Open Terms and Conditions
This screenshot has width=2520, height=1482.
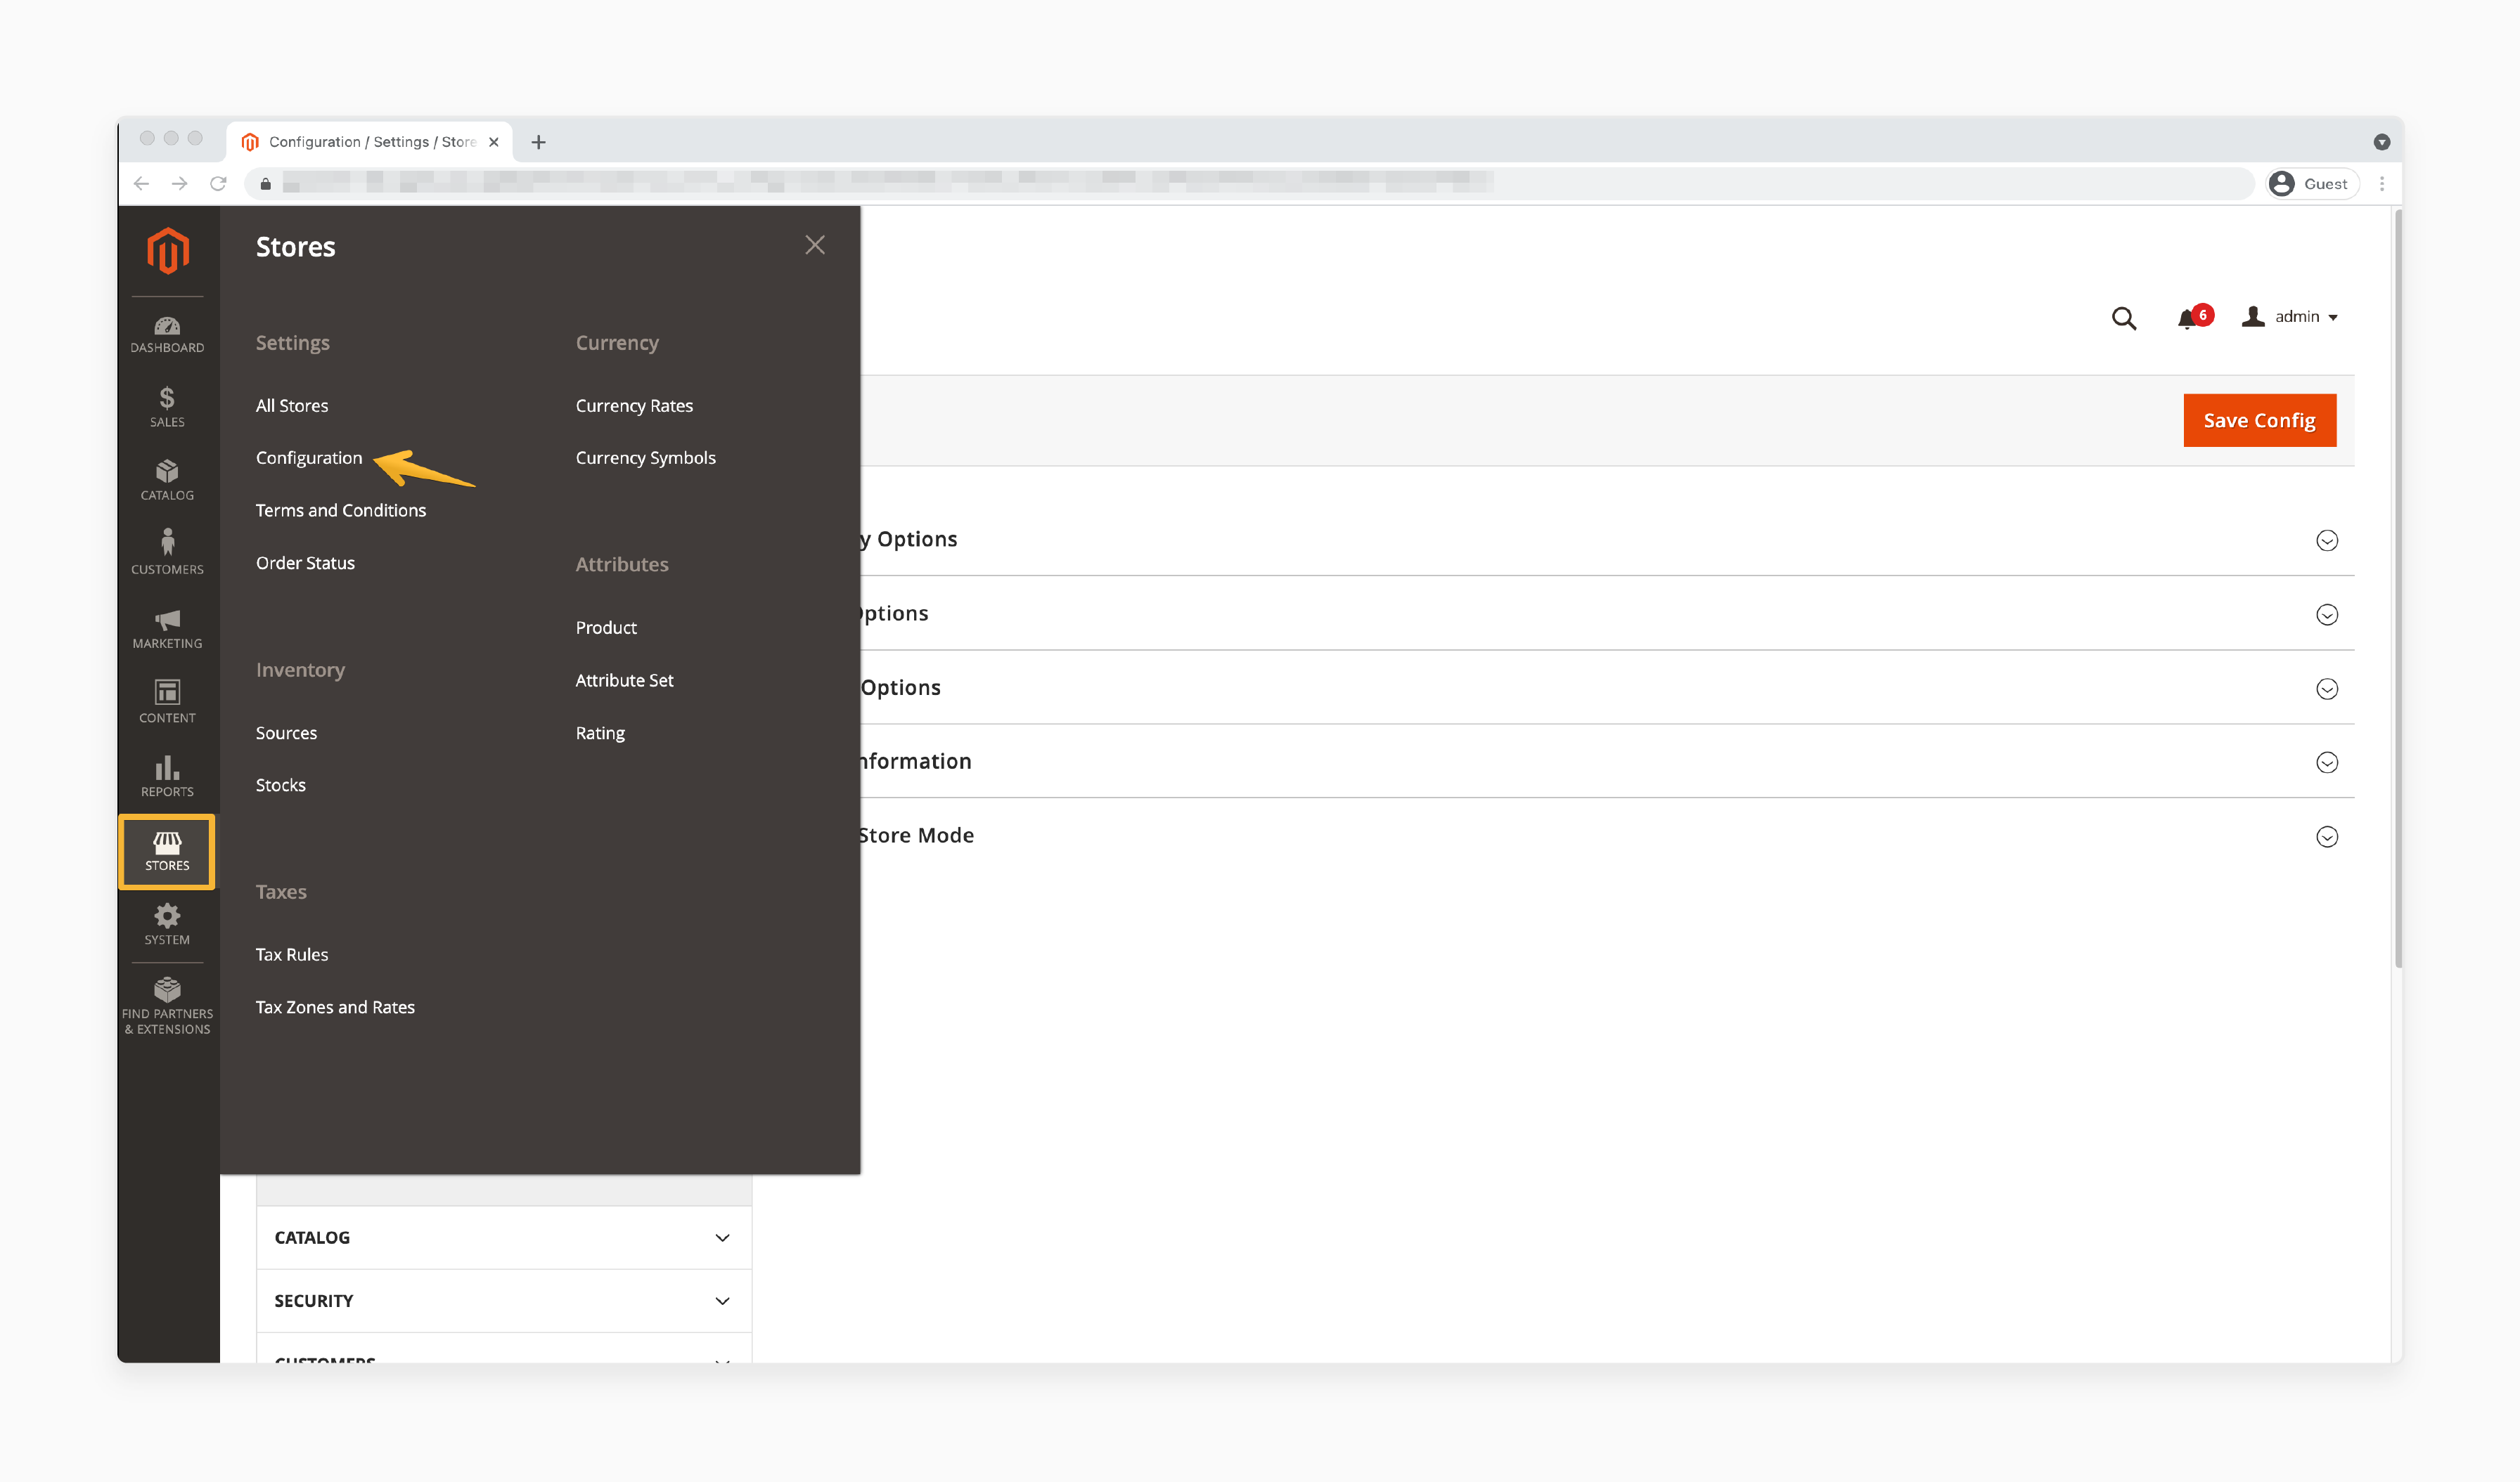click(340, 511)
